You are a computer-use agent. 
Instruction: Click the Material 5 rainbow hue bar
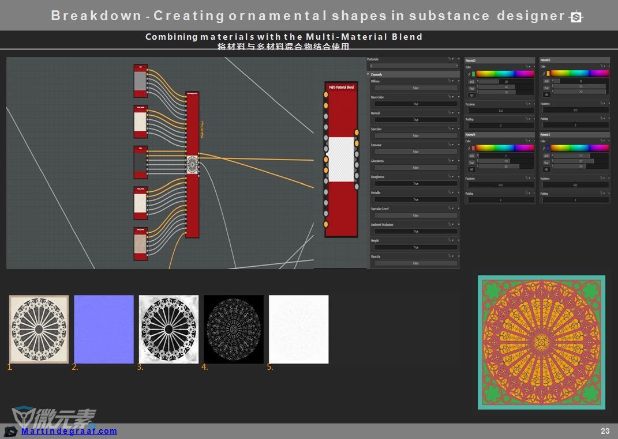[x=580, y=148]
